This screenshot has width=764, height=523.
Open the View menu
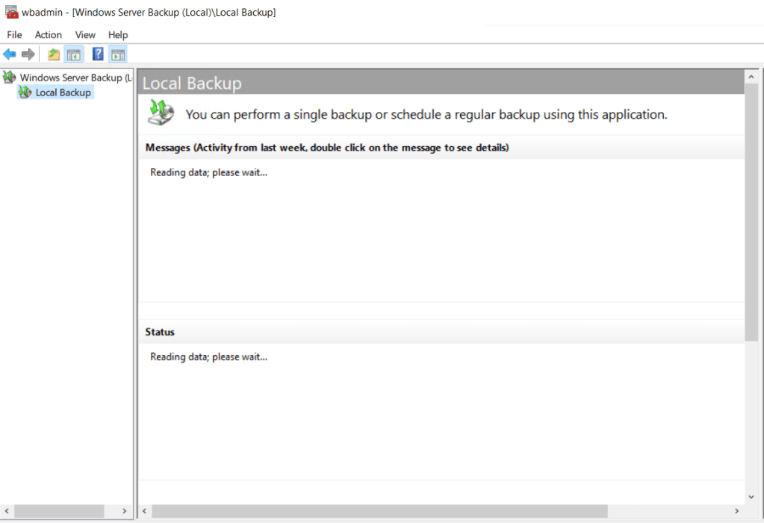tap(85, 34)
